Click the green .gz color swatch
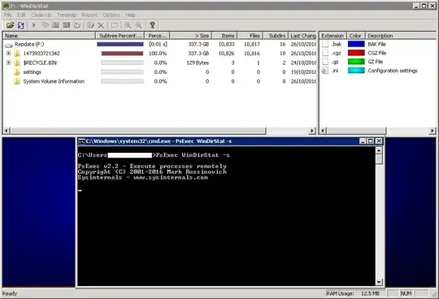This screenshot has height=299, width=439. [356, 62]
